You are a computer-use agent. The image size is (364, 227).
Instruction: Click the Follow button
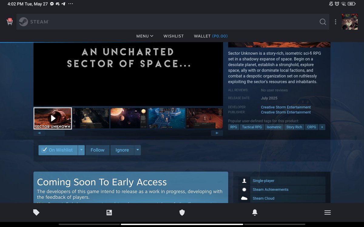click(97, 150)
